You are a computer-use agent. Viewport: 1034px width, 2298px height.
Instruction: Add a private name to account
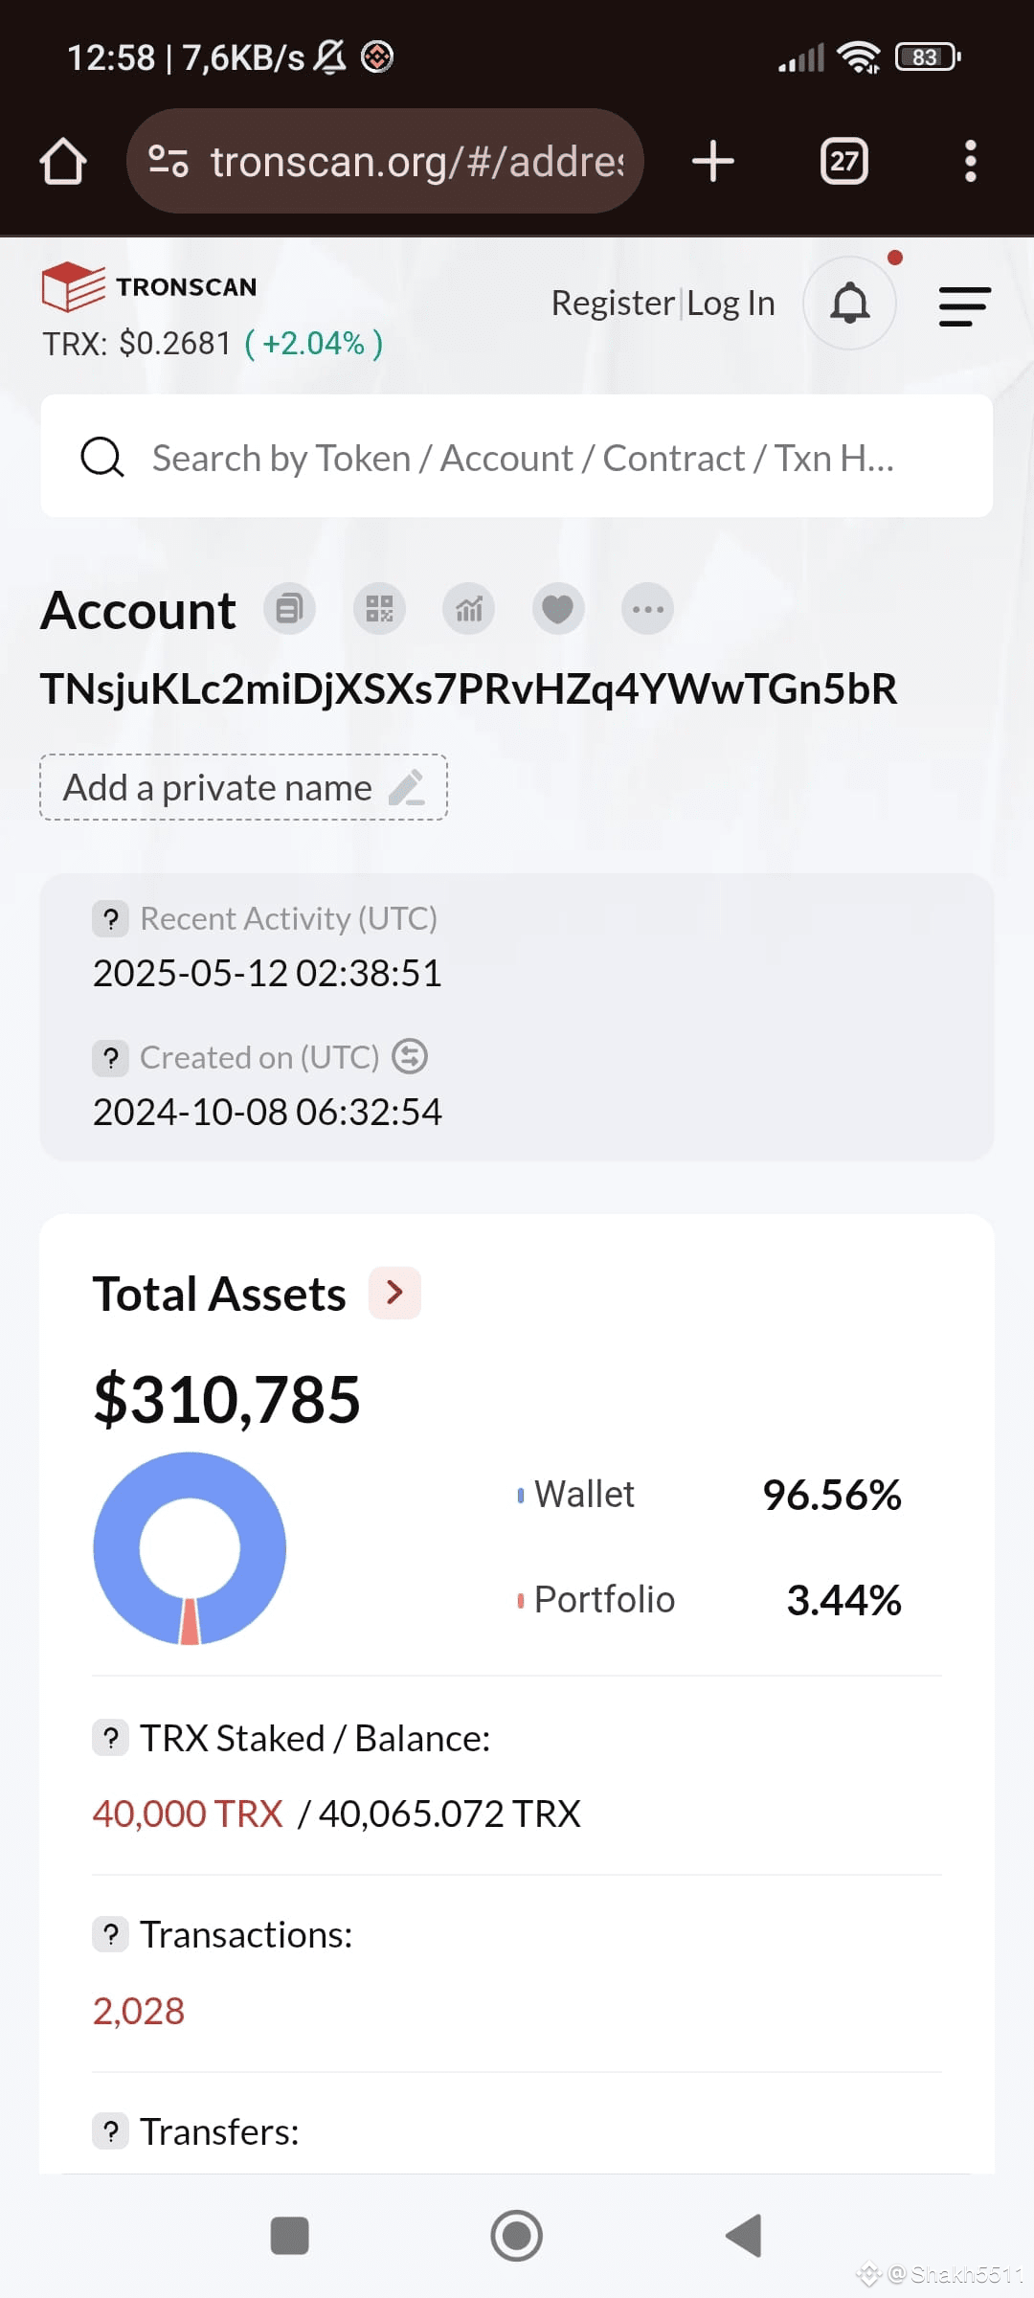[x=243, y=787]
